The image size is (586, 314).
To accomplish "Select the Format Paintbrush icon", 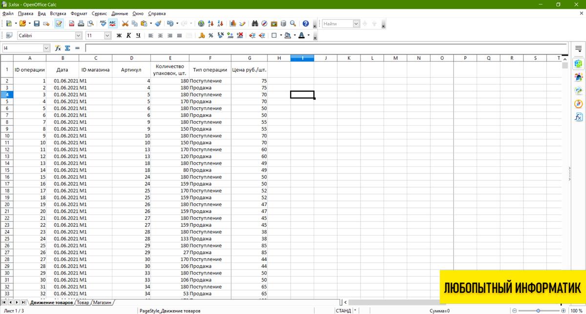I will point(158,23).
